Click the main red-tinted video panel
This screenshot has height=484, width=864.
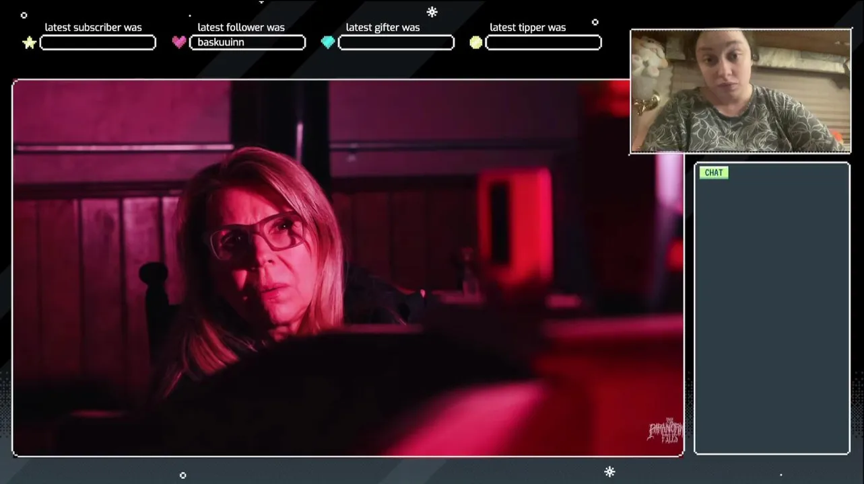click(348, 268)
